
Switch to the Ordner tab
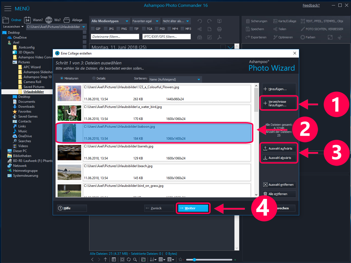pyautogui.click(x=12, y=20)
